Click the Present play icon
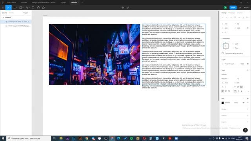This screenshot has width=251, height=141. click(x=240, y=7)
